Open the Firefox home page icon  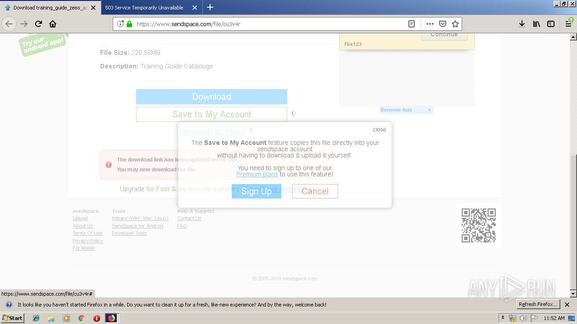53,24
